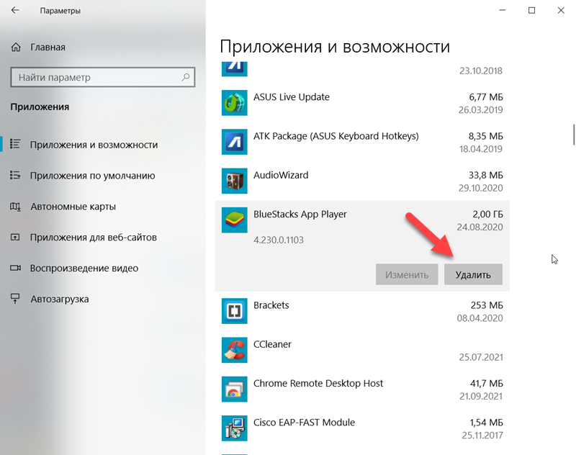Minimize the Параметры window
This screenshot has width=576, height=455.
(503, 10)
